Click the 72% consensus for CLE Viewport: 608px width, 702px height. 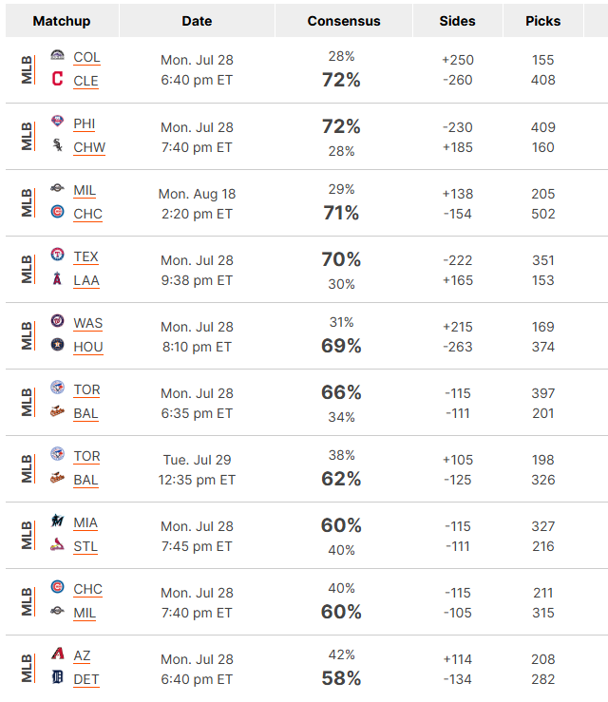(x=341, y=80)
